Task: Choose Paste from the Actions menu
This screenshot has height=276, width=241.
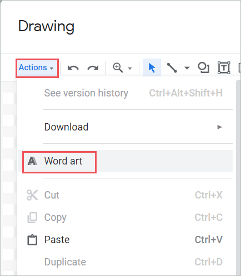Action: point(125,240)
